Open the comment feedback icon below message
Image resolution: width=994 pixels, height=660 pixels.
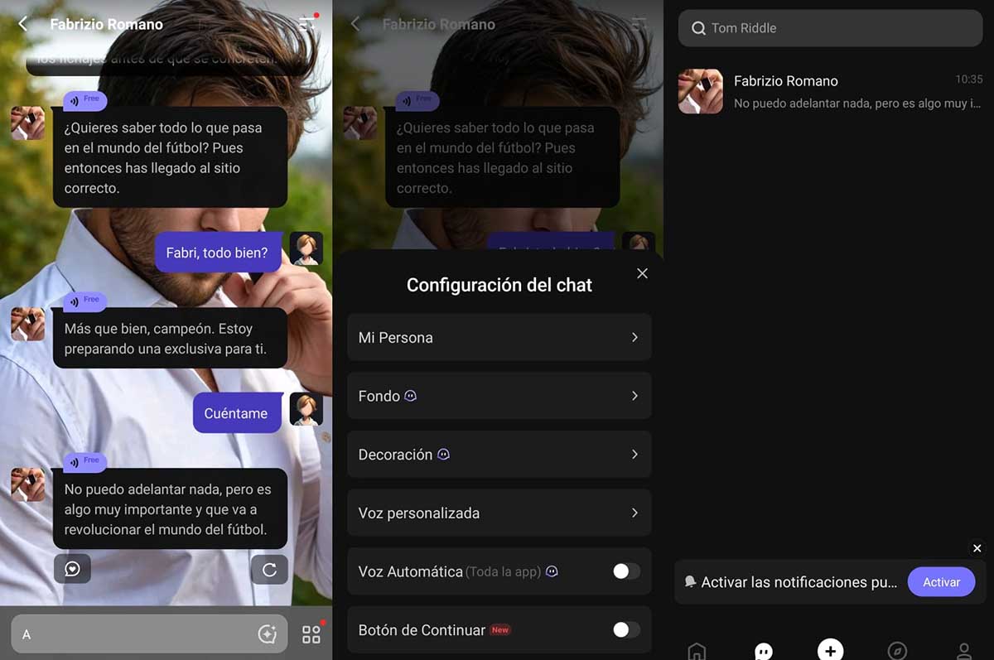click(x=72, y=569)
